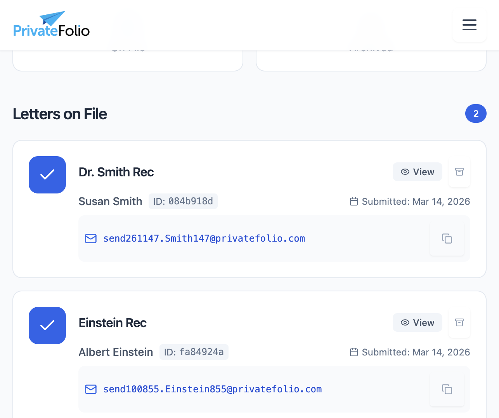Viewport: 499px width, 418px height.
Task: Click the ID 084b918d tag
Action: tap(183, 201)
